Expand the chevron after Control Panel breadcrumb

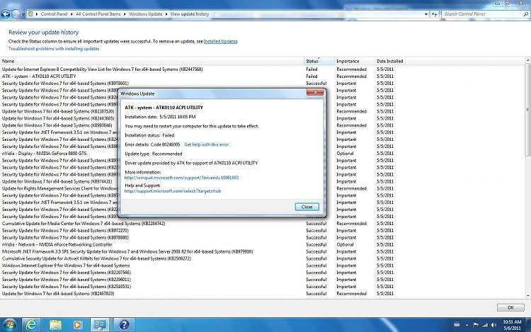click(x=72, y=14)
